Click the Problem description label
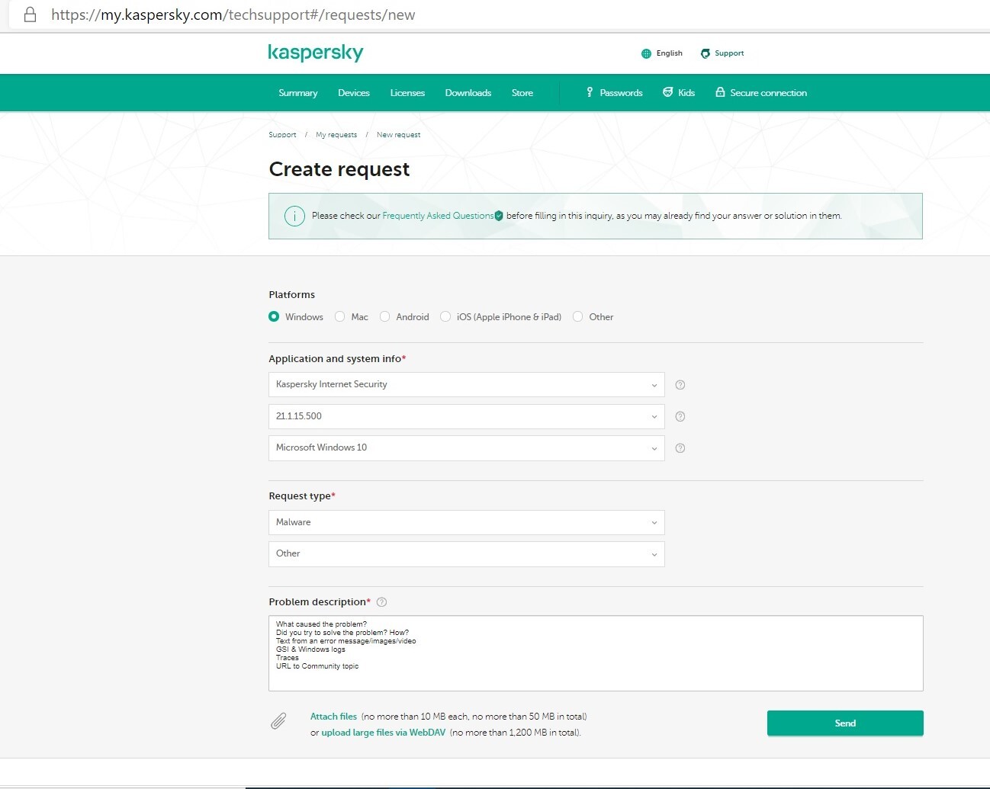This screenshot has height=789, width=990. click(317, 602)
